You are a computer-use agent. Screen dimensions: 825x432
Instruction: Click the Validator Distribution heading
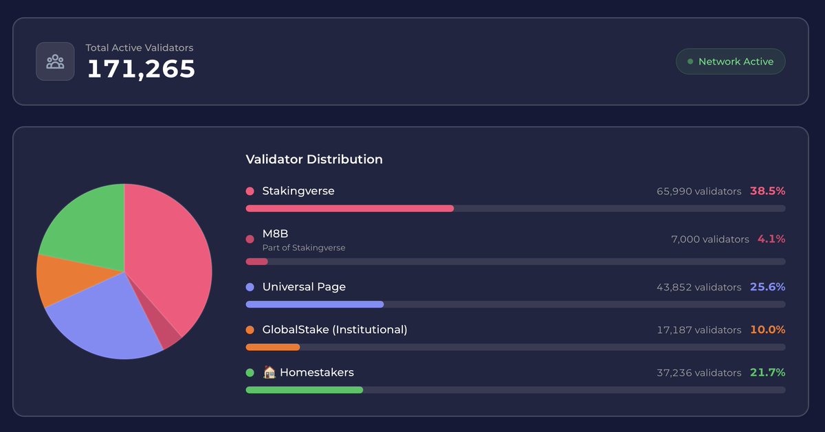(314, 159)
